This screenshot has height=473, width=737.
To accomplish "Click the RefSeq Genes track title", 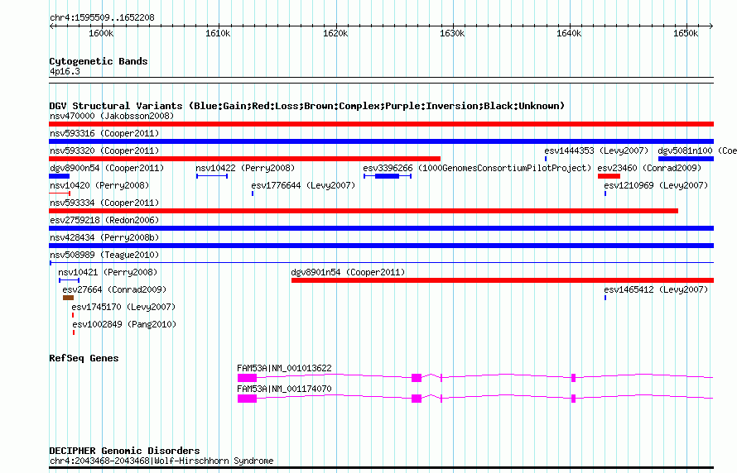I will pyautogui.click(x=84, y=358).
